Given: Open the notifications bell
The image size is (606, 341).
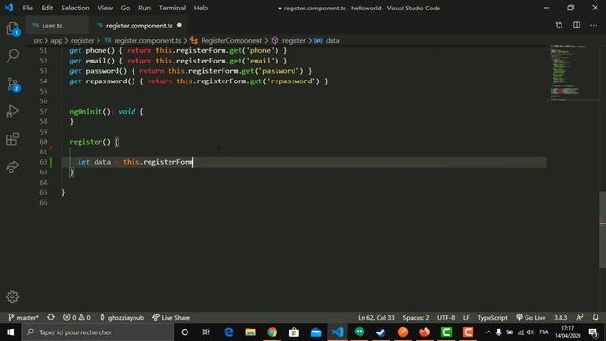Looking at the screenshot, I should (x=596, y=317).
